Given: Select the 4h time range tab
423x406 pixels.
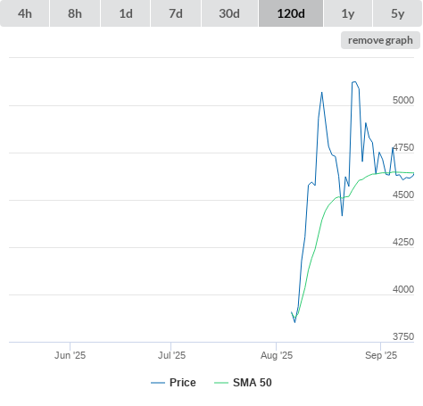Looking at the screenshot, I should tap(25, 13).
